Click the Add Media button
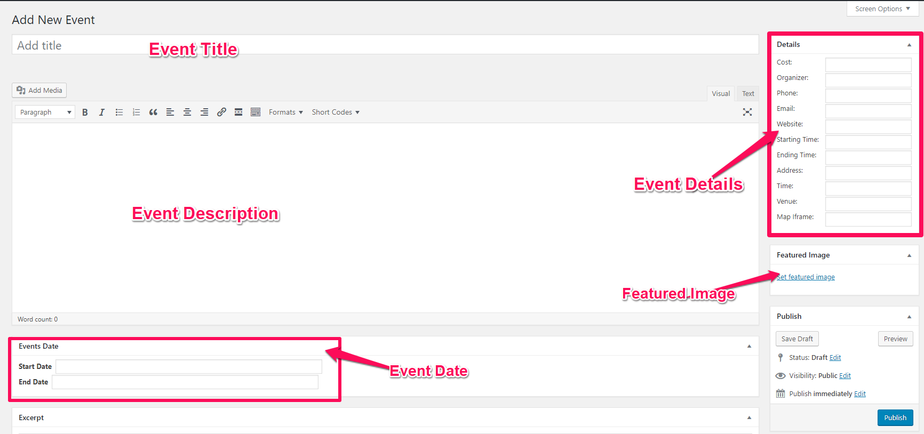Viewport: 924px width, 434px height. point(39,90)
